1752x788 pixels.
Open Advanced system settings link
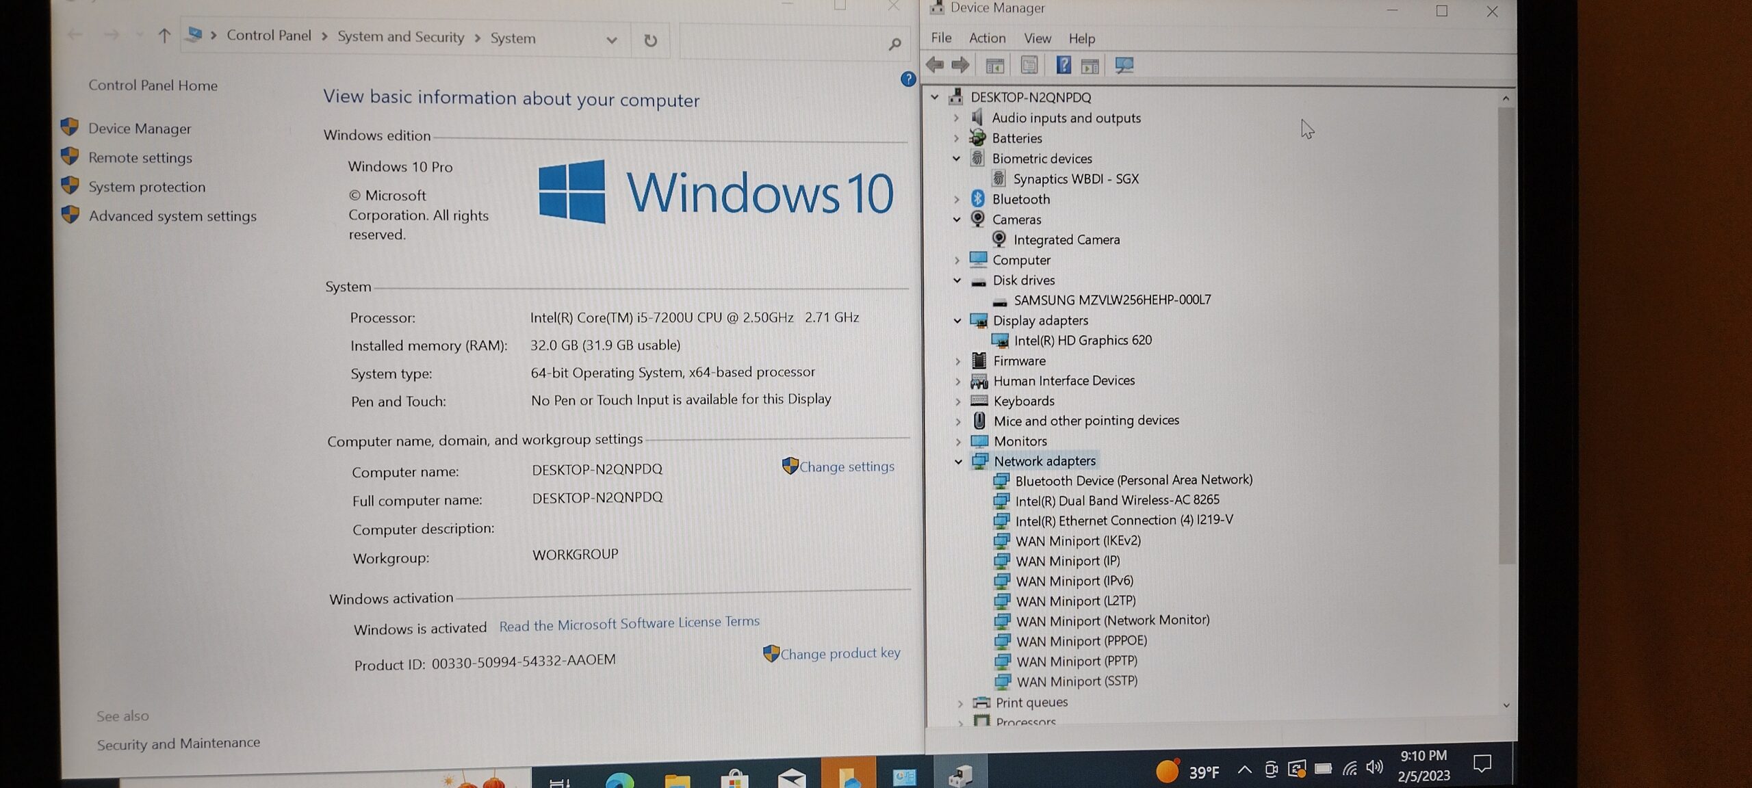click(x=172, y=216)
